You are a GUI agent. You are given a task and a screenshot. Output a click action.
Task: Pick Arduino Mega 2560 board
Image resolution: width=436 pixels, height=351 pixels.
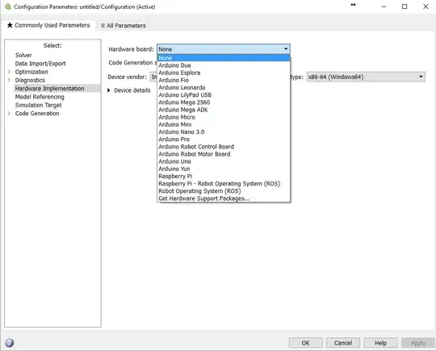[224, 102]
